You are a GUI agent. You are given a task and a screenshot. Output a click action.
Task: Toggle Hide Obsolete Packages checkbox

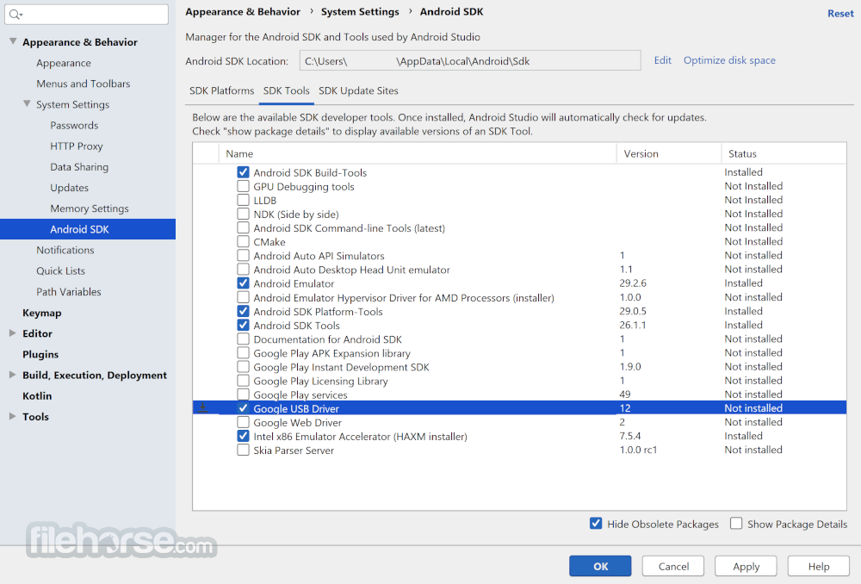pyautogui.click(x=596, y=524)
